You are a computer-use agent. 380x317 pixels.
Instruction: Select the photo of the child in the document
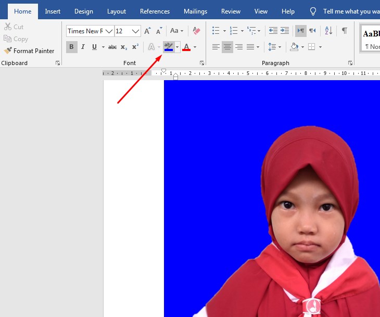(x=272, y=198)
